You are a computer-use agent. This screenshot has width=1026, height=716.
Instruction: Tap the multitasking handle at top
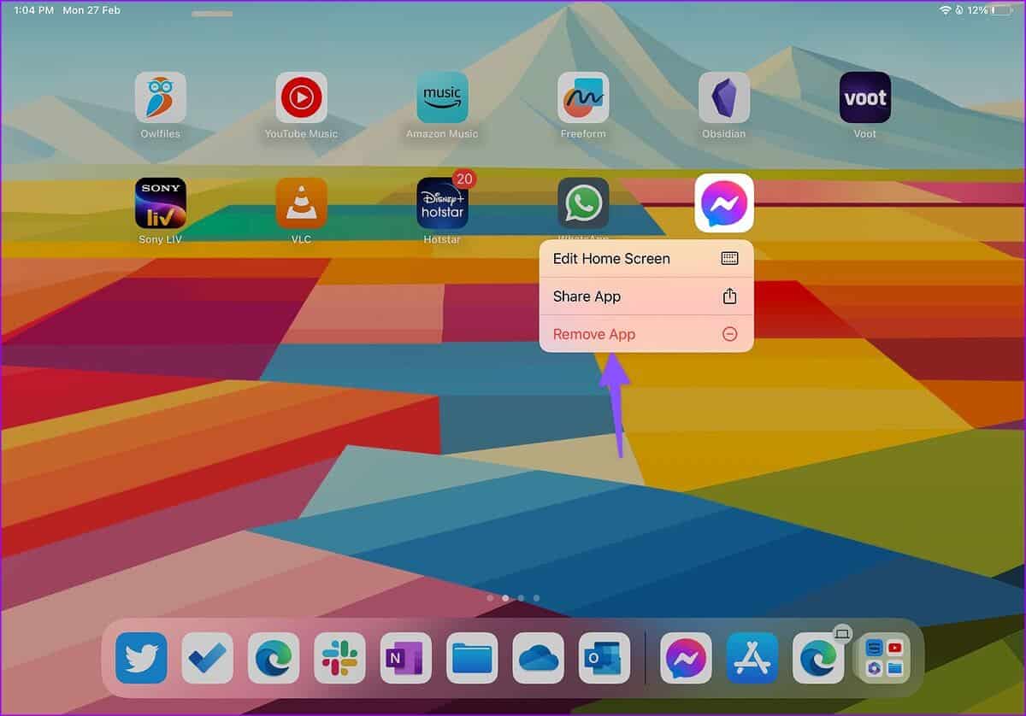[x=212, y=14]
